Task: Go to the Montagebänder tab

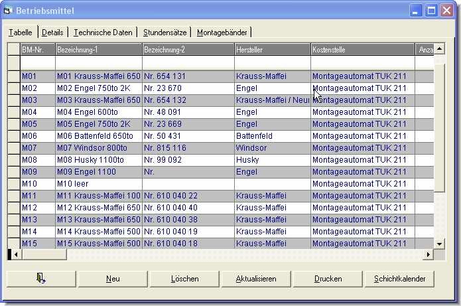Action: click(x=222, y=33)
